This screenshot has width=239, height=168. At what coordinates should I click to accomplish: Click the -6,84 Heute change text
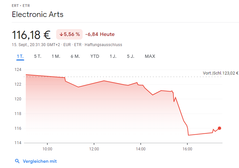(x=100, y=34)
